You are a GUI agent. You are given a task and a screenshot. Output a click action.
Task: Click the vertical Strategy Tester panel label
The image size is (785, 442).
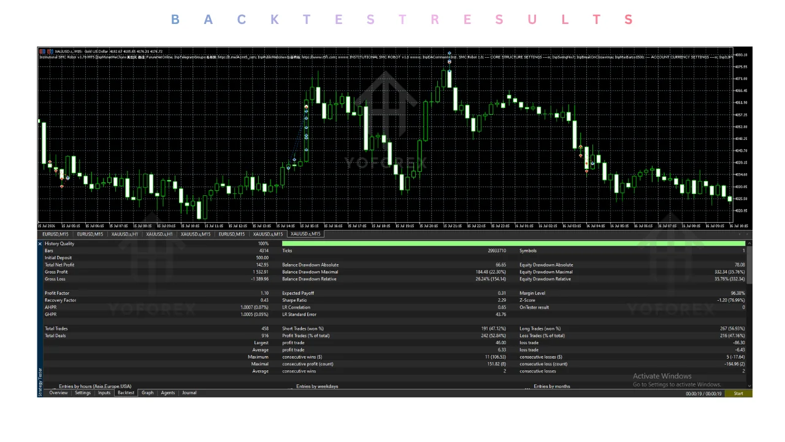click(40, 382)
